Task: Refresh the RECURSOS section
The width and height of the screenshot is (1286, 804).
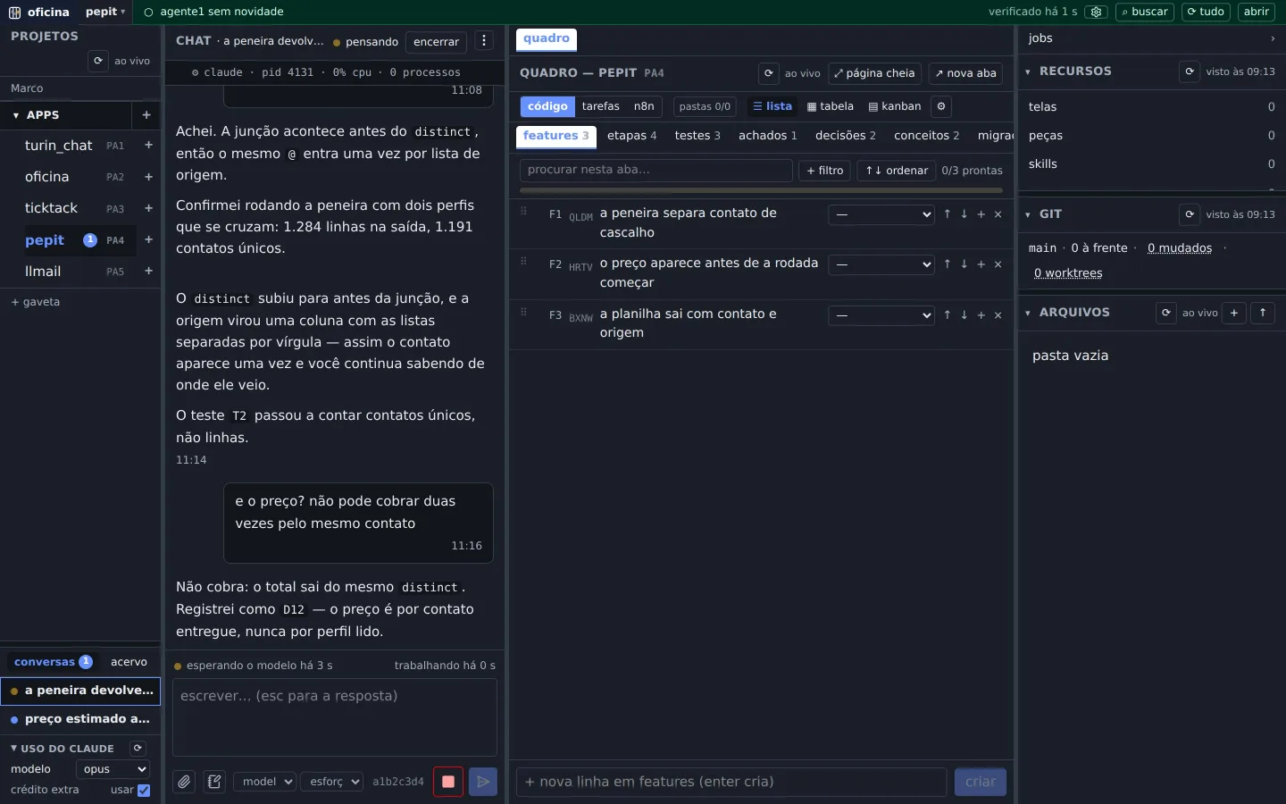Action: click(1190, 71)
